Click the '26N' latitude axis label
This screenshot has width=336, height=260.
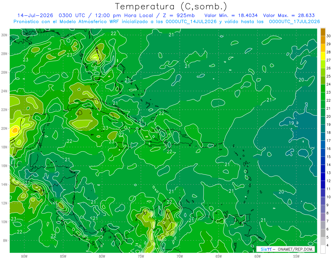coord(4,72)
